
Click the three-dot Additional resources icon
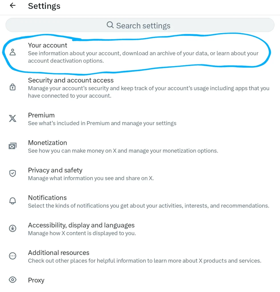13,256
